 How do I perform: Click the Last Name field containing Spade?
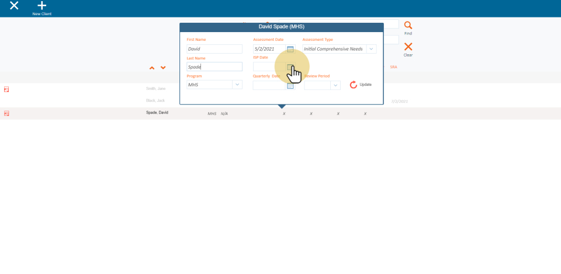pyautogui.click(x=214, y=67)
